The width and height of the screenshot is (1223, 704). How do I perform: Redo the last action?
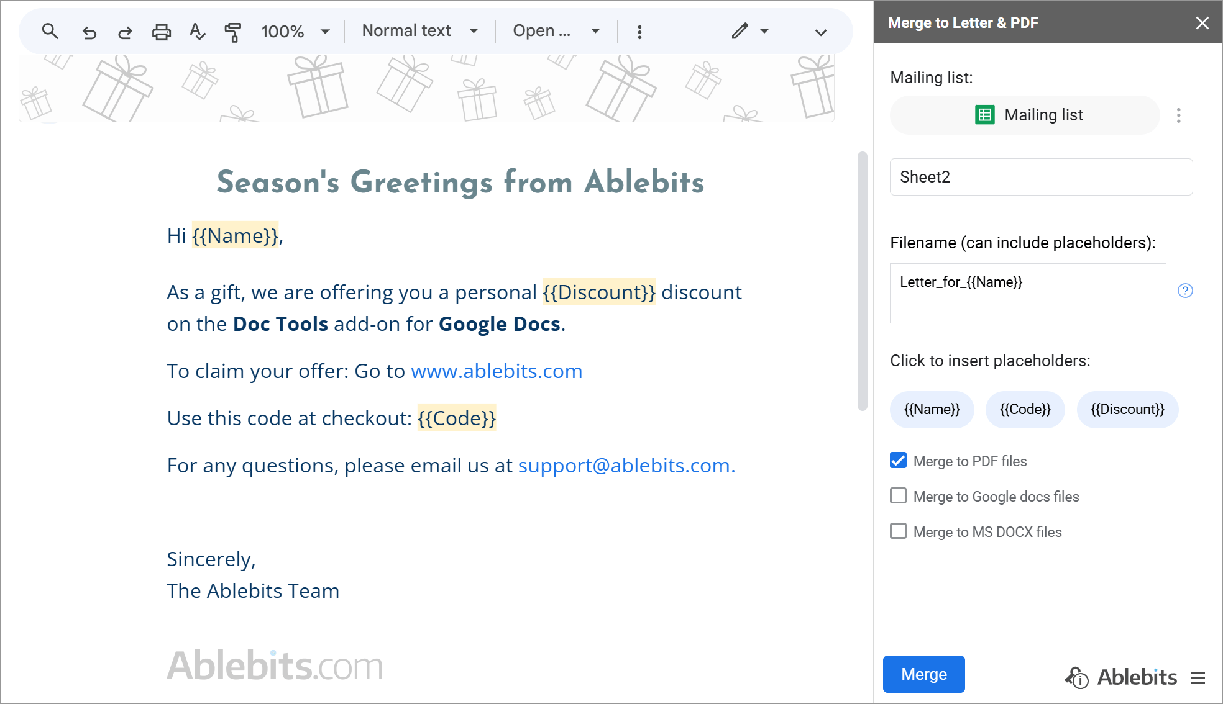pos(125,32)
